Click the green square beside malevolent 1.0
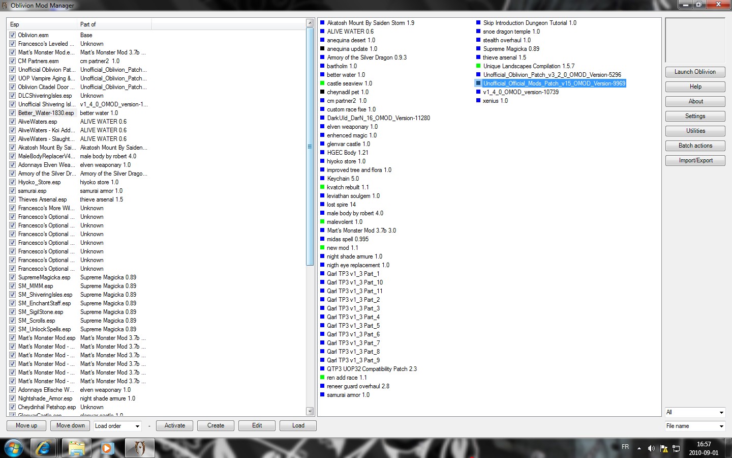732x458 pixels. [322, 222]
